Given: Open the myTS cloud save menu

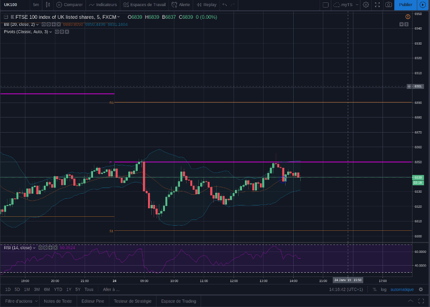Looking at the screenshot, I should point(346,5).
